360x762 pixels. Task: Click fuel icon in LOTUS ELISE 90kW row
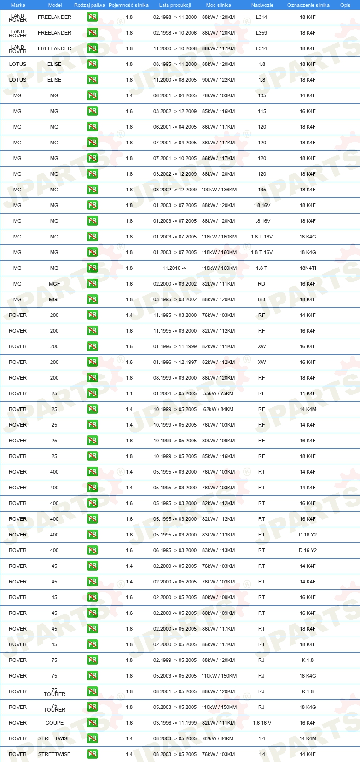point(93,80)
